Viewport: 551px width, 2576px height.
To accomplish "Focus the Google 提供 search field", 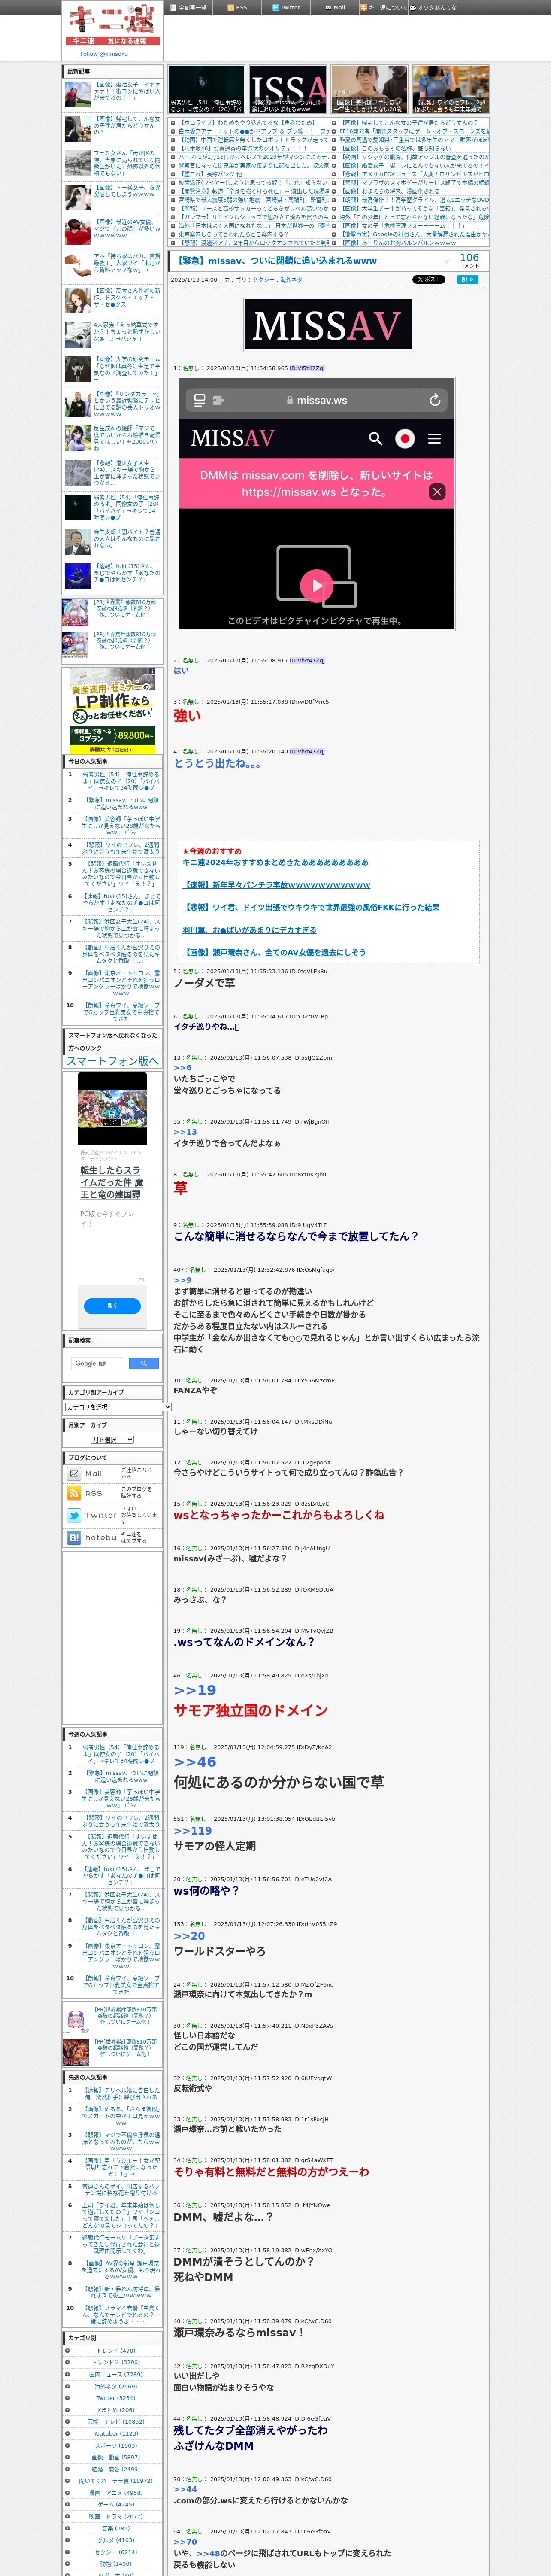I will click(97, 1363).
